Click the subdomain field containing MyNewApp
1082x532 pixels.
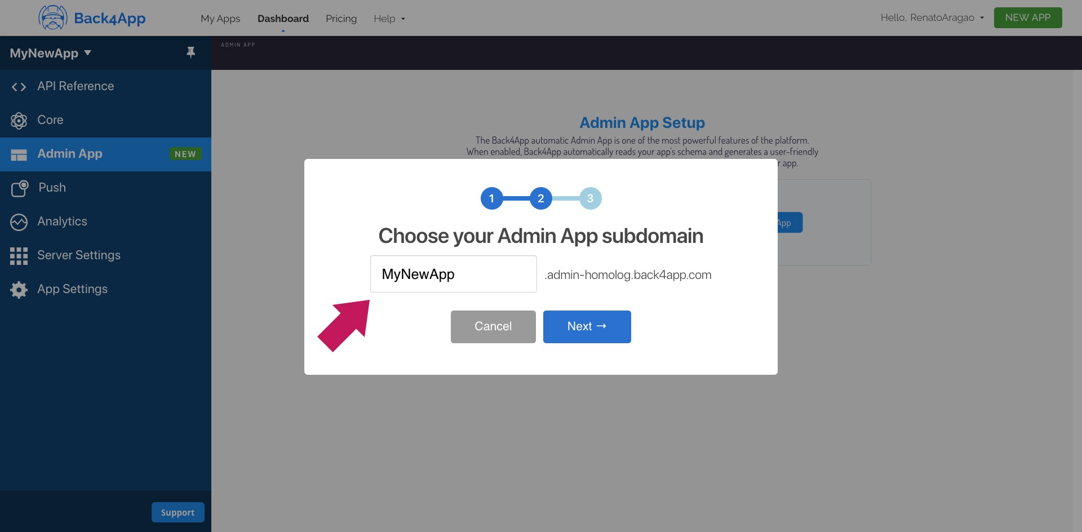click(454, 274)
